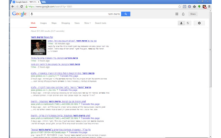This screenshot has height=138, width=221.
Task: Switch to personal results person icon
Action: click(x=181, y=23)
